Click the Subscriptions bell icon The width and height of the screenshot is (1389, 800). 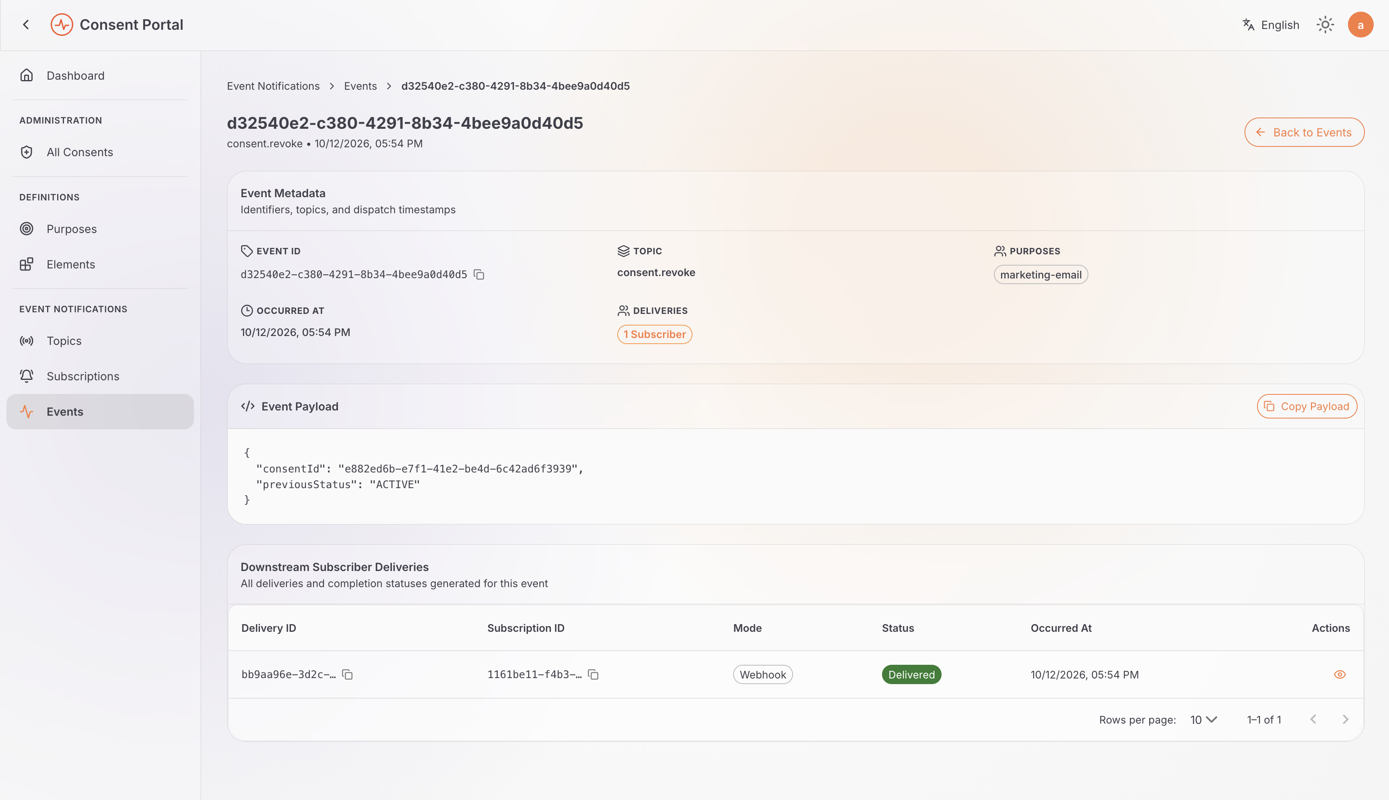(x=27, y=376)
